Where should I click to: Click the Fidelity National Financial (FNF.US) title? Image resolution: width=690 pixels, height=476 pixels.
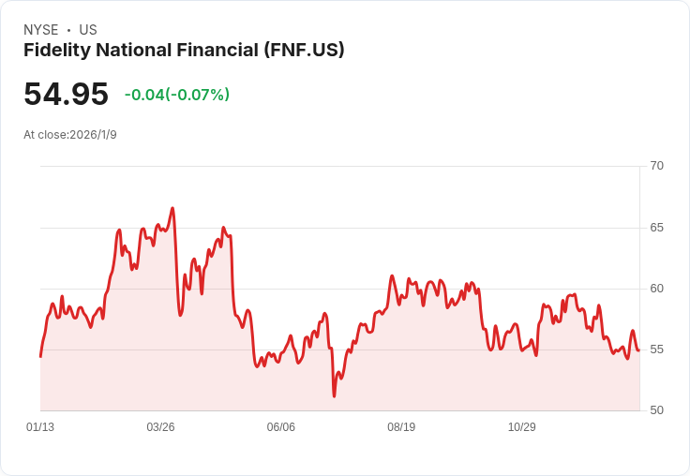pos(184,51)
